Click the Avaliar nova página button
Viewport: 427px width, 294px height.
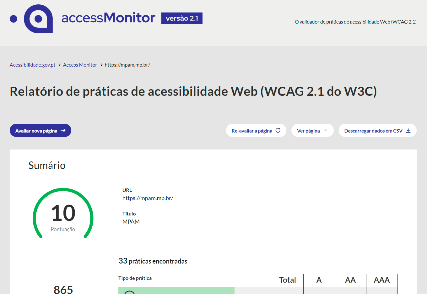tap(41, 130)
